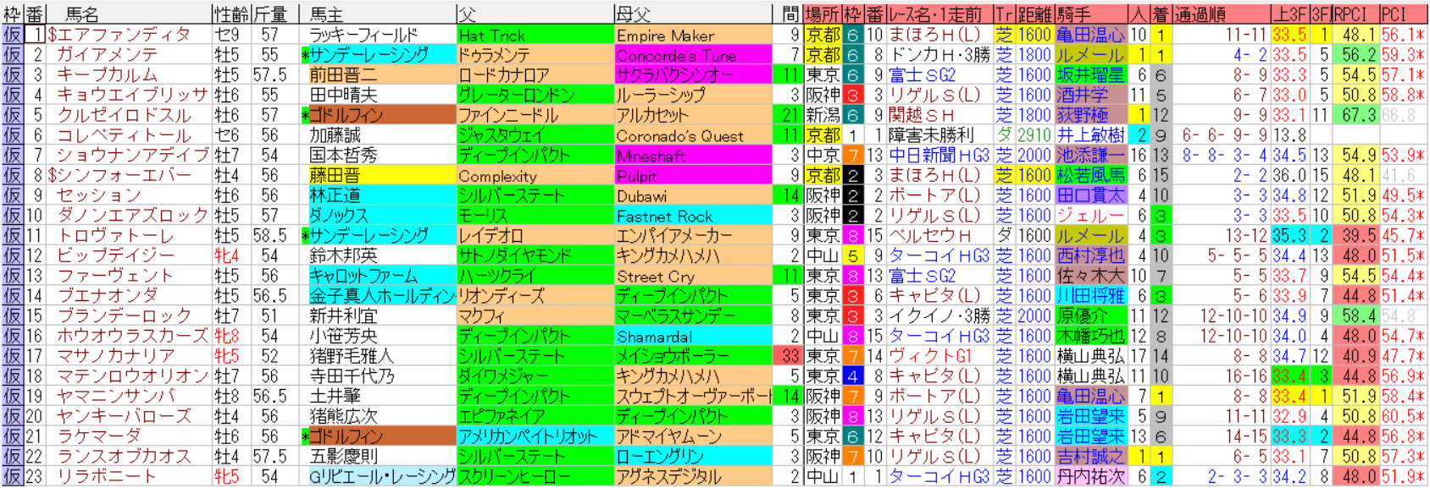Open horse entry トロヴァトーレ
Image resolution: width=1430 pixels, height=488 pixels.
coord(114,236)
